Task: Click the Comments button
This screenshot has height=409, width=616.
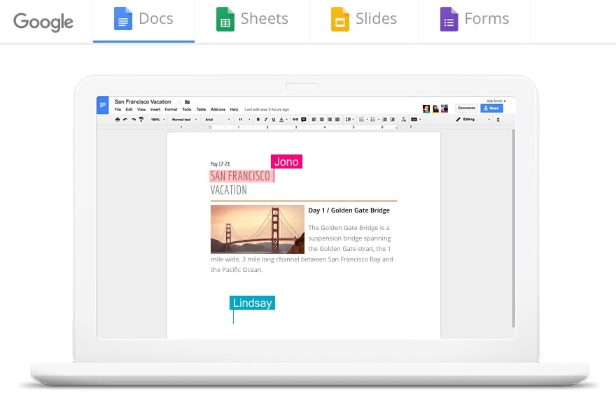Action: coord(466,108)
